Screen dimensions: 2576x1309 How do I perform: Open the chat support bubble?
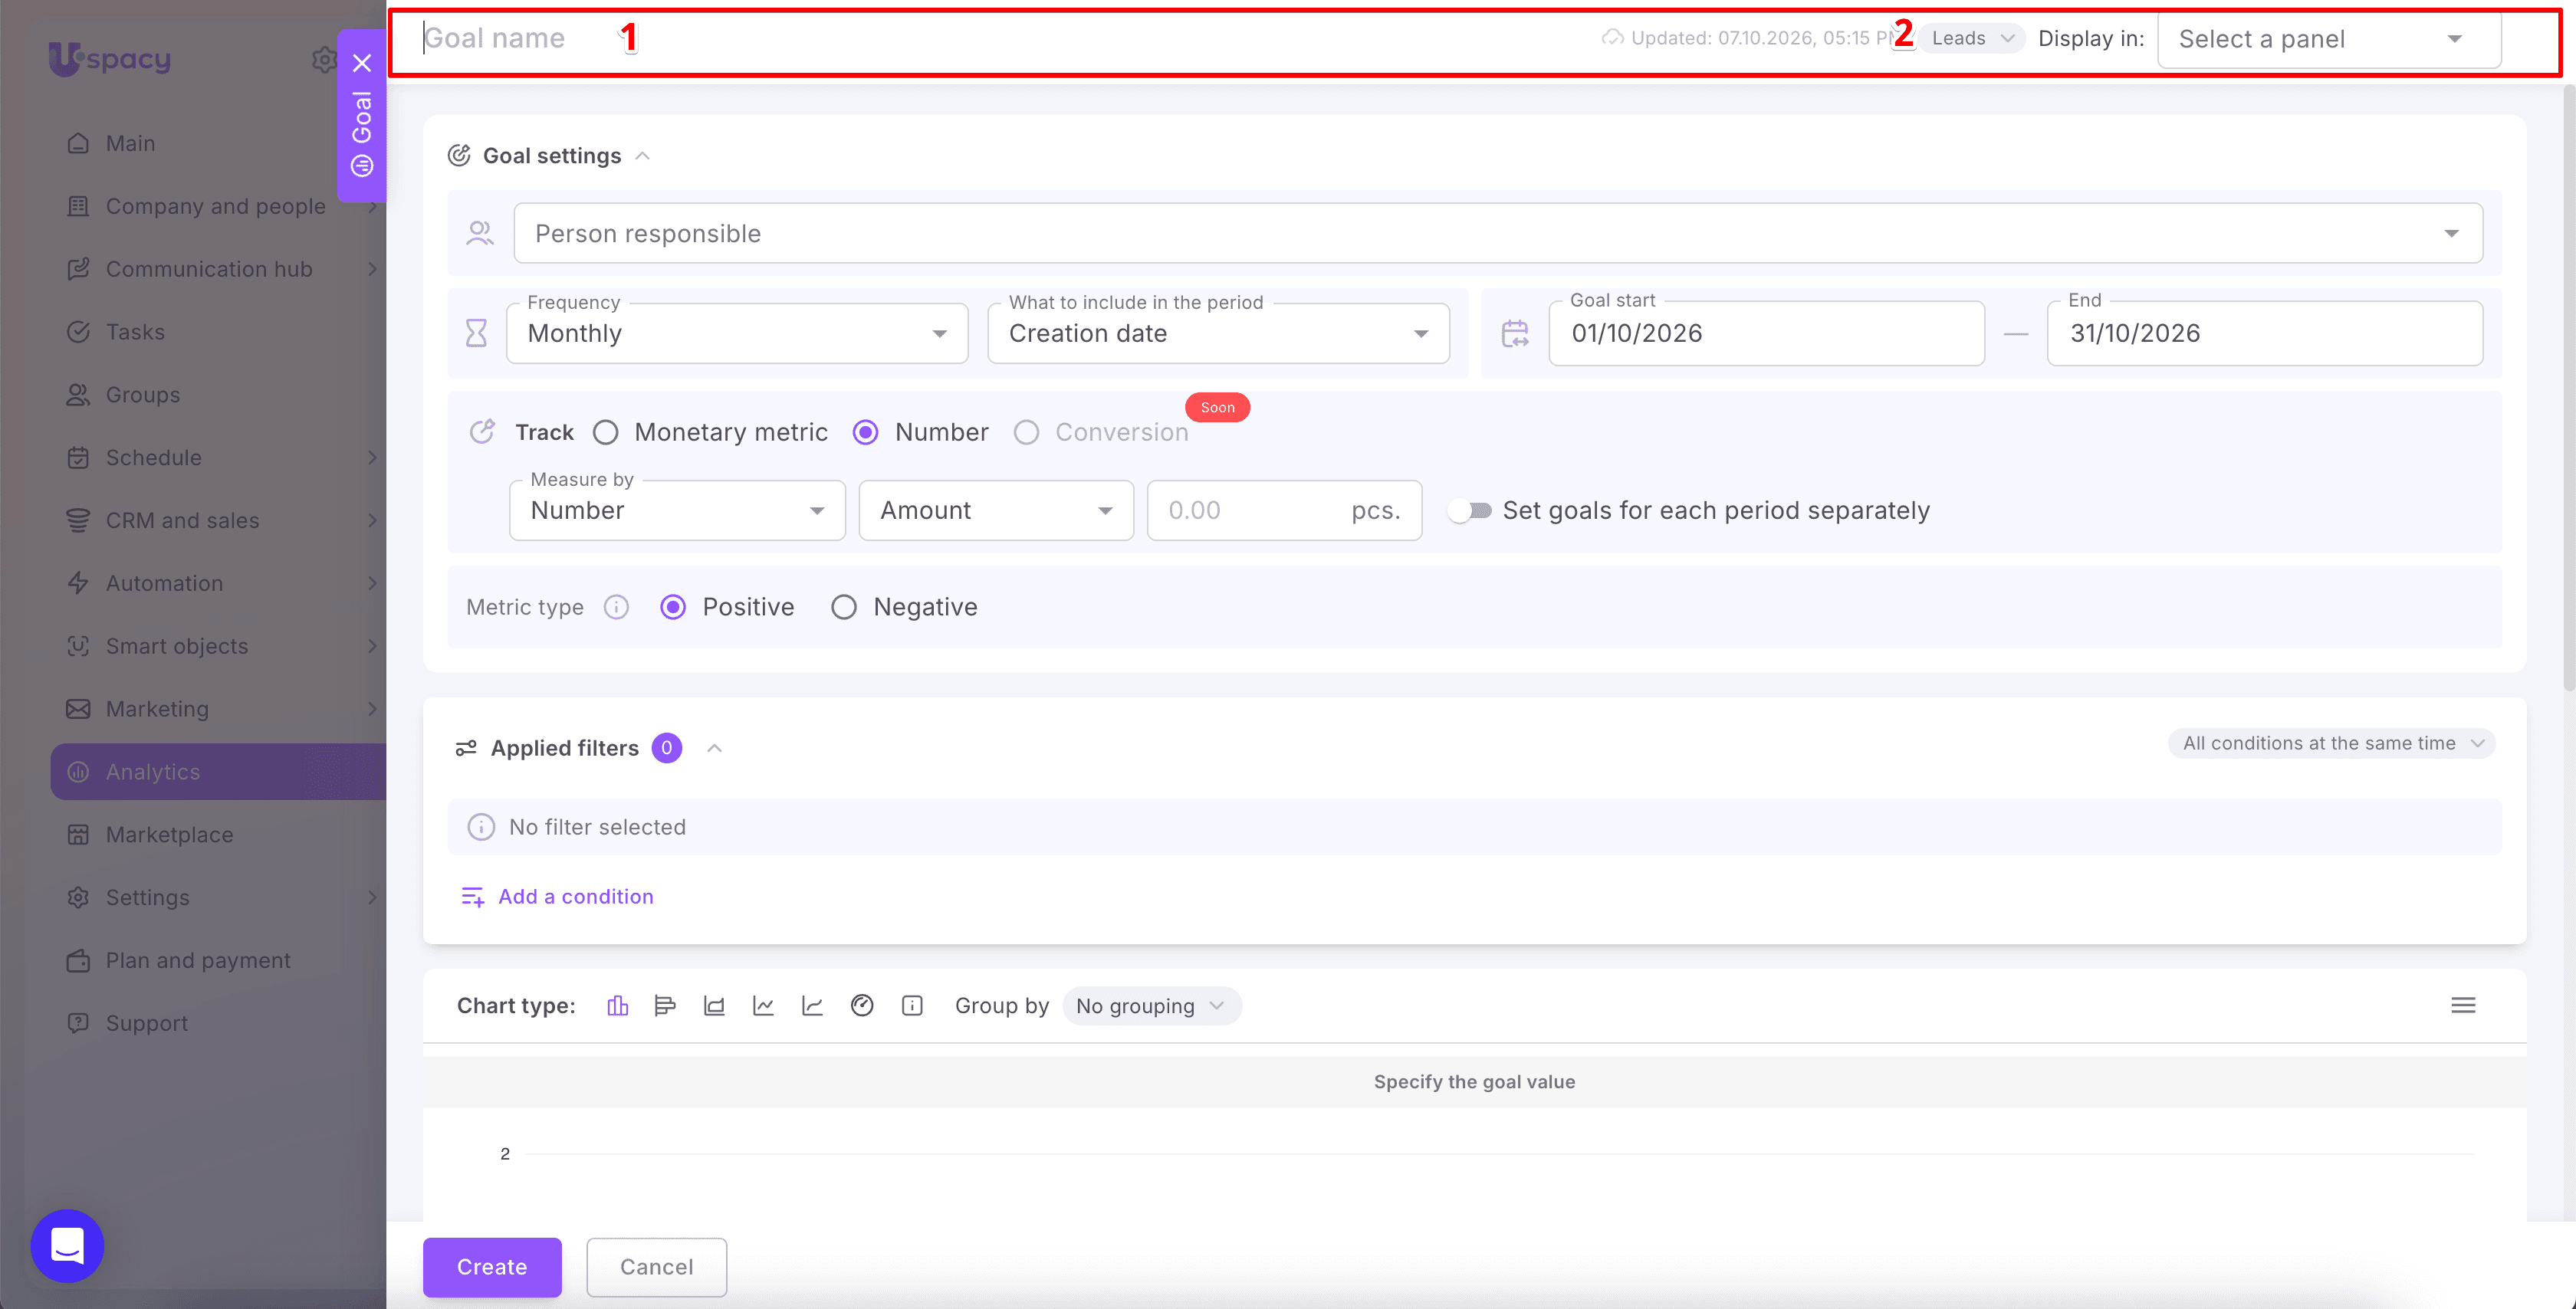point(67,1246)
